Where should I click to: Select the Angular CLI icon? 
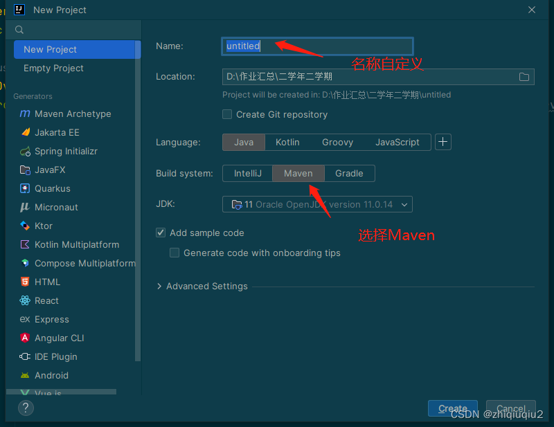(25, 338)
